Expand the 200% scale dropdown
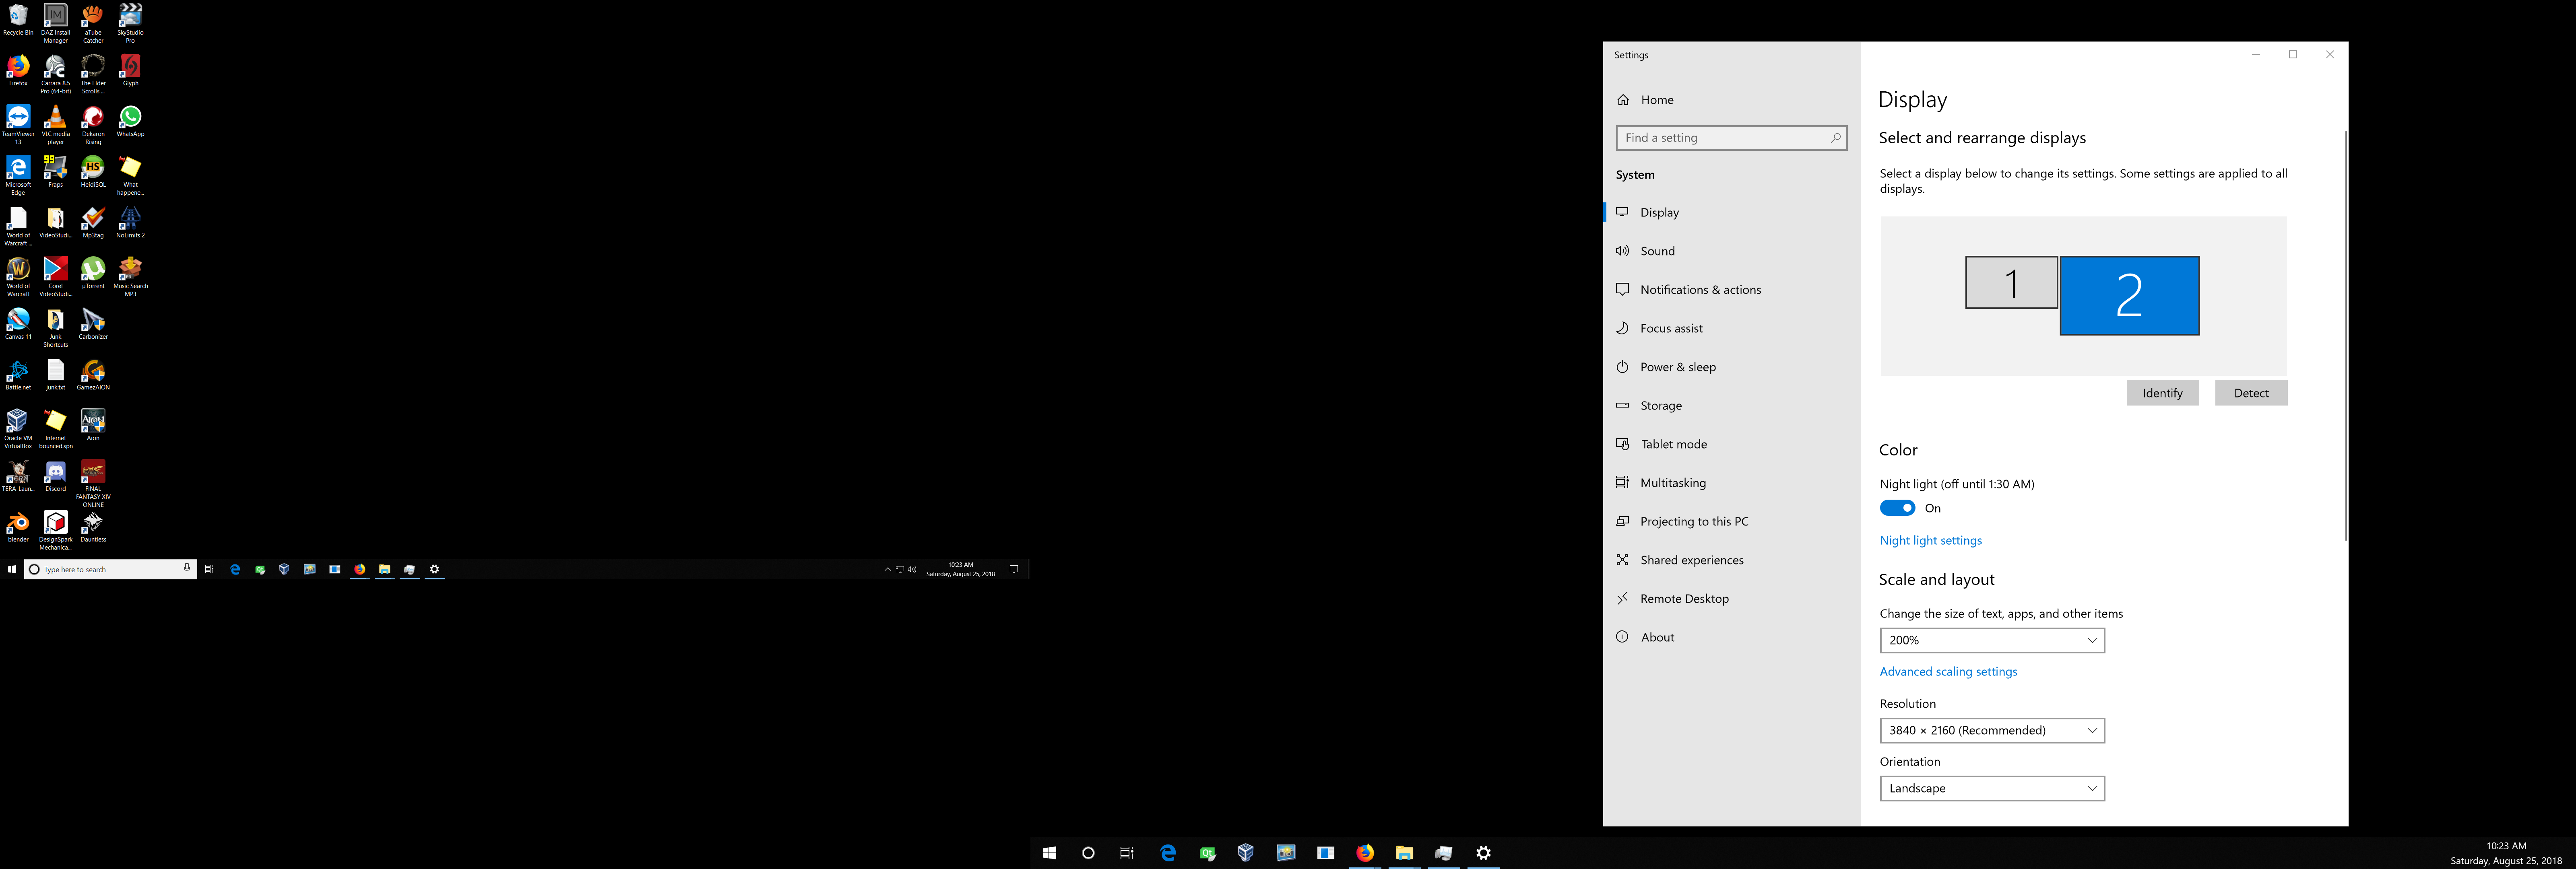 point(1991,640)
